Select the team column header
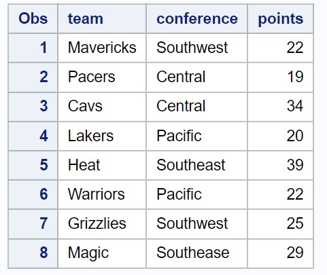Viewport: 327px width, 275px height. point(102,18)
